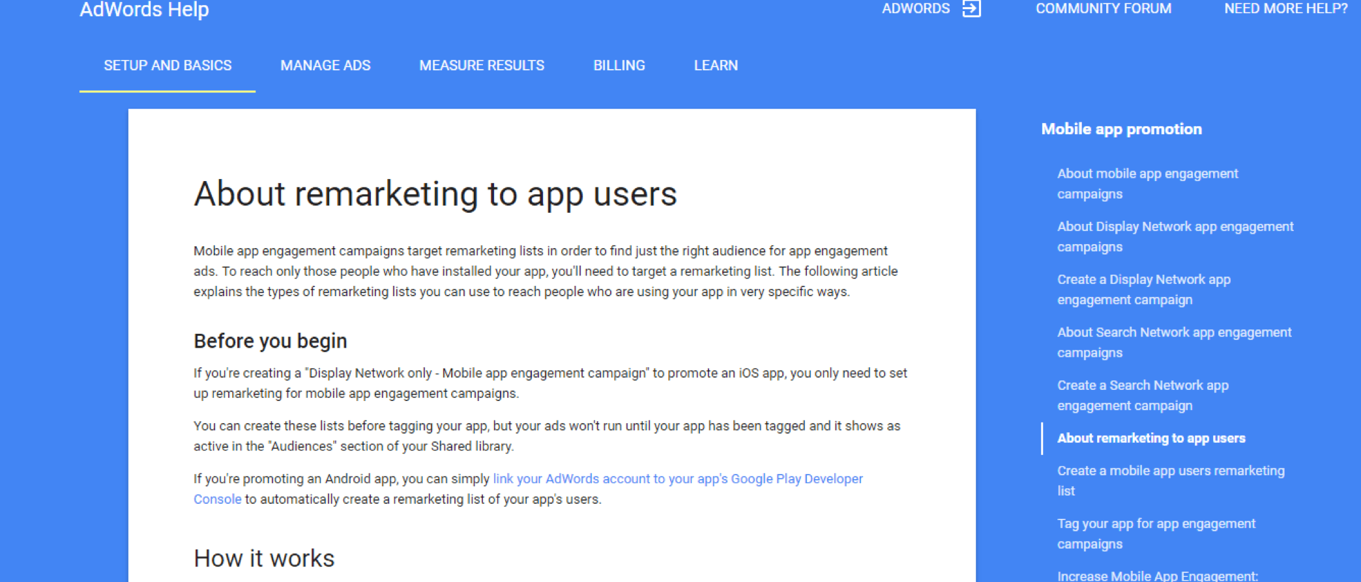Open Tag your app for app engagement campaigns
The height and width of the screenshot is (582, 1361).
pyautogui.click(x=1156, y=533)
